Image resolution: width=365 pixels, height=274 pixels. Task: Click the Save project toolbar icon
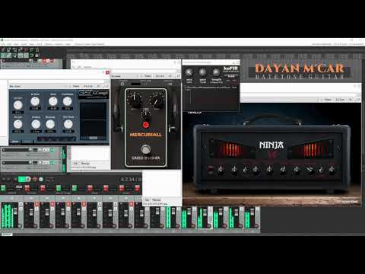(14, 49)
